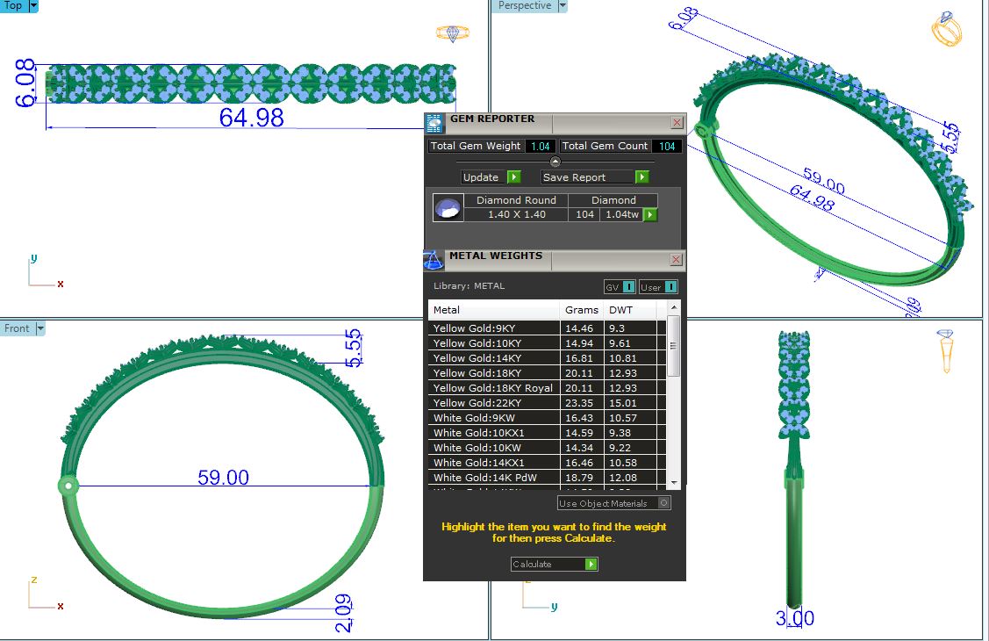This screenshot has width=989, height=641.
Task: Click the Gem Reporter panel icon
Action: click(x=434, y=123)
